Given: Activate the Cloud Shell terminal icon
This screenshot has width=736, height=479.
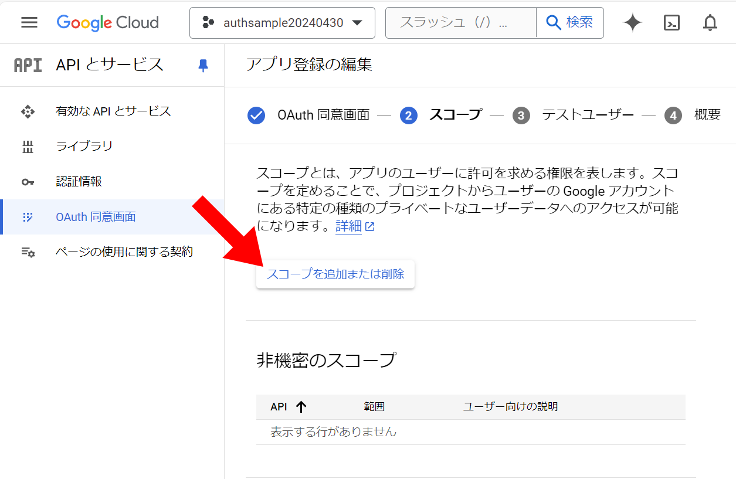Looking at the screenshot, I should (671, 23).
